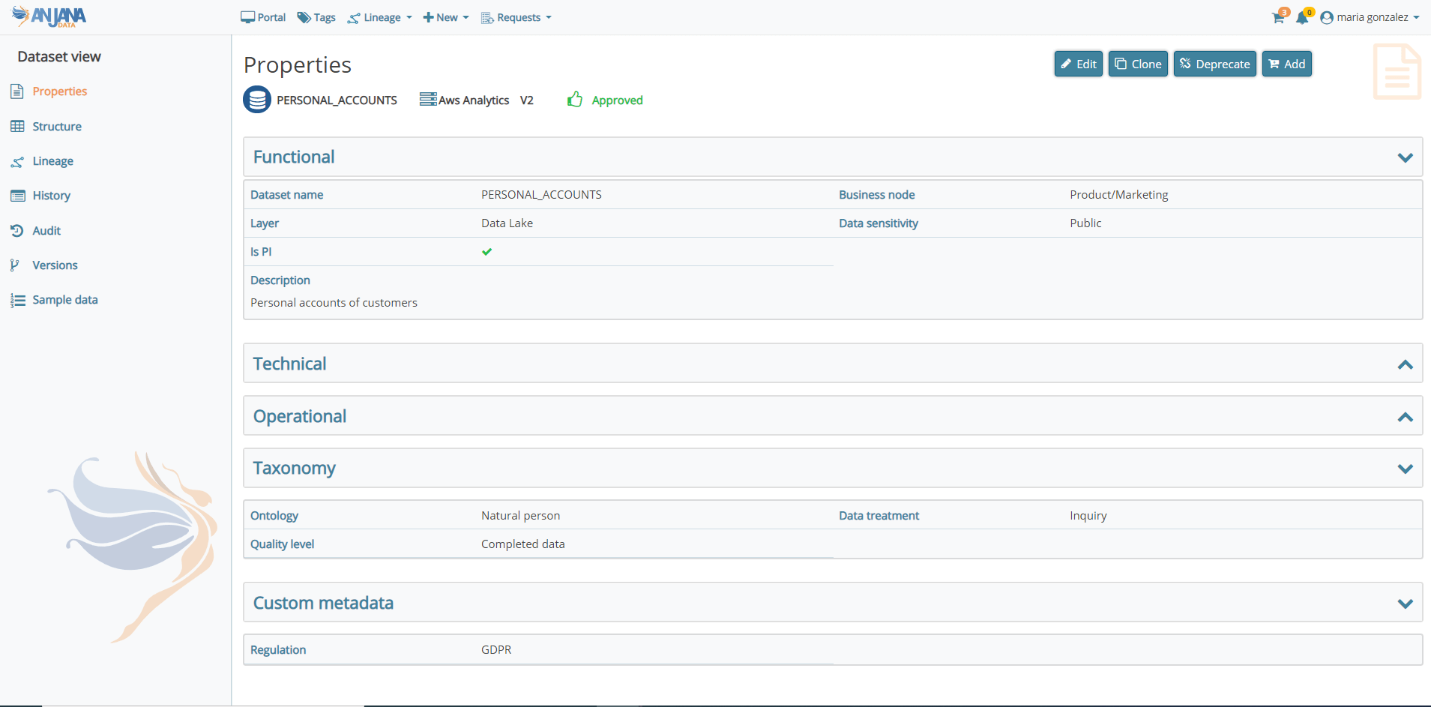
Task: Click the PERSONAL_ACCOUNTS database icon
Action: coord(257,100)
